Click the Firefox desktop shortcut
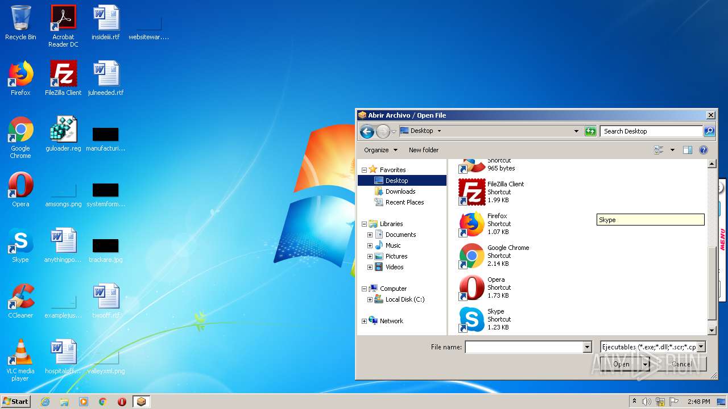The width and height of the screenshot is (728, 409). 20,78
